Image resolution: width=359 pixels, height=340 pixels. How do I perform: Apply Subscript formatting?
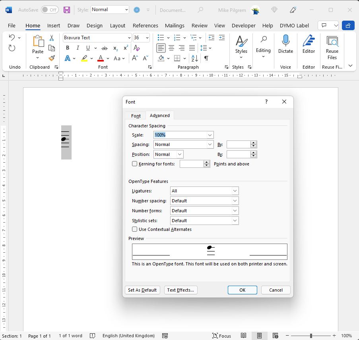click(115, 48)
